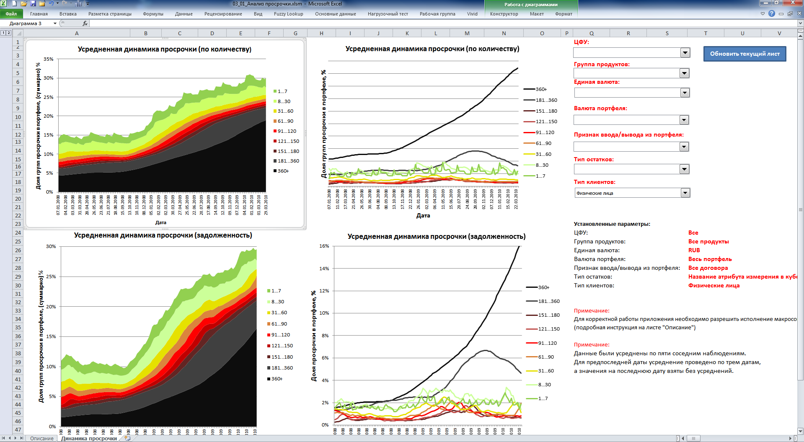Screen dimensions: 804x442
Task: Expand the Валюта портфеля dropdown
Action: click(x=684, y=120)
